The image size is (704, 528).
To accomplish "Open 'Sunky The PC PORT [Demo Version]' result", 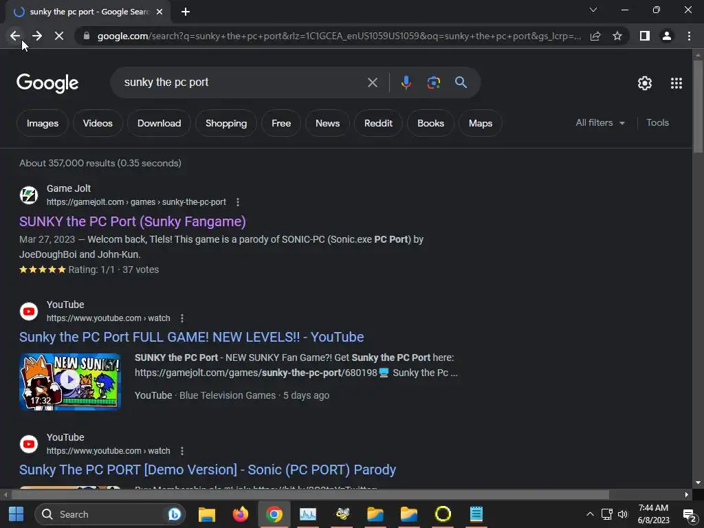I will (x=208, y=470).
